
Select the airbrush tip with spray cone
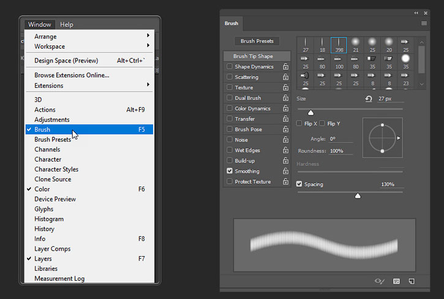tap(305, 79)
